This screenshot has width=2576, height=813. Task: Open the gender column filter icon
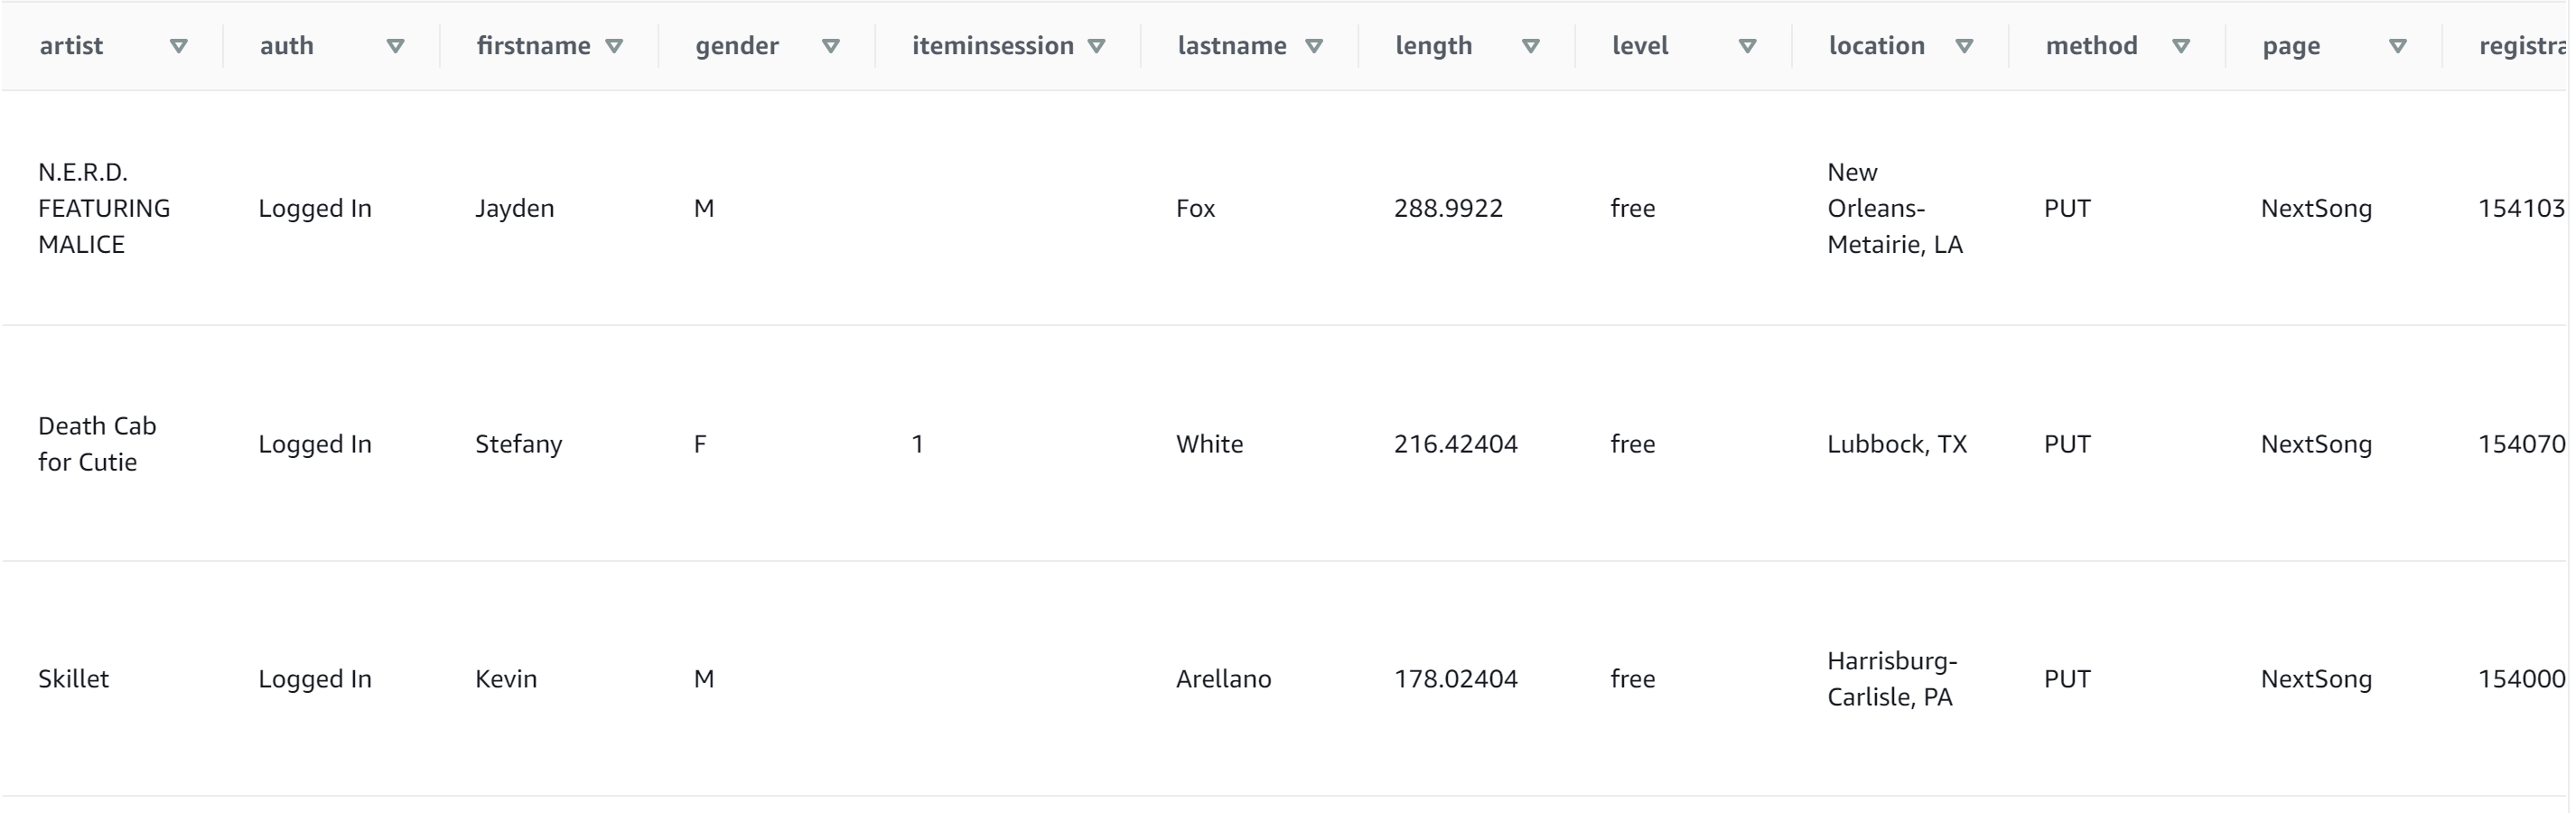click(831, 45)
